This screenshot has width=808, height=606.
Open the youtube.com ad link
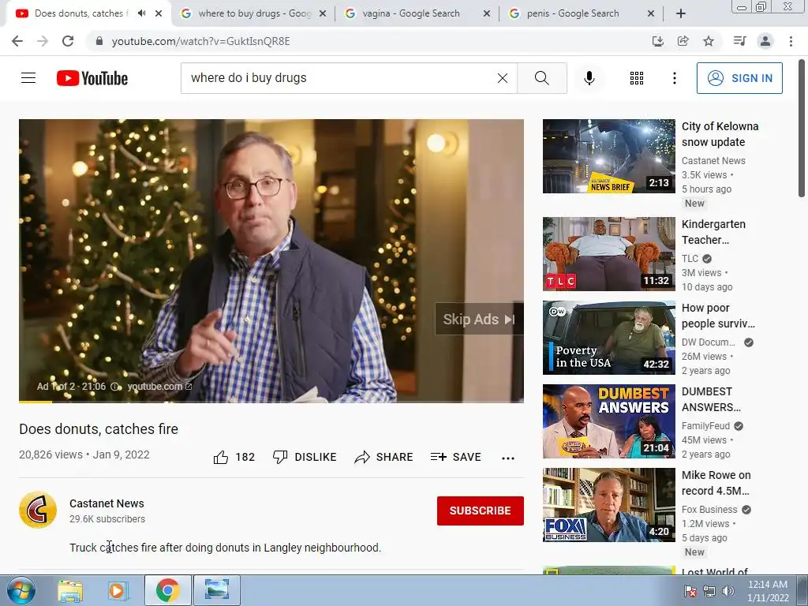[159, 387]
